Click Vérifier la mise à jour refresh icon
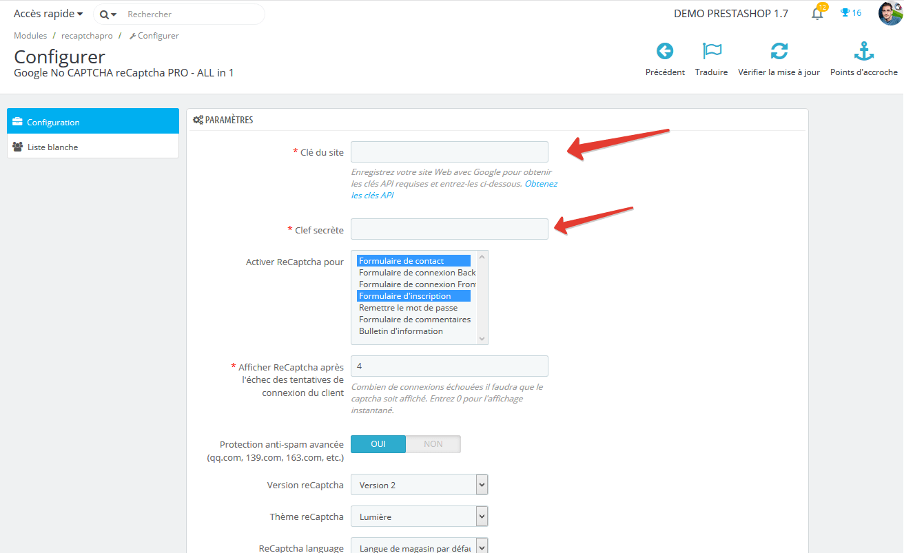 (779, 51)
